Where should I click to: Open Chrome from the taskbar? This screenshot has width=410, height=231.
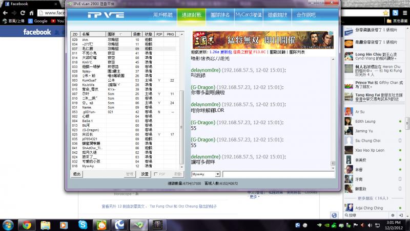coord(27,225)
